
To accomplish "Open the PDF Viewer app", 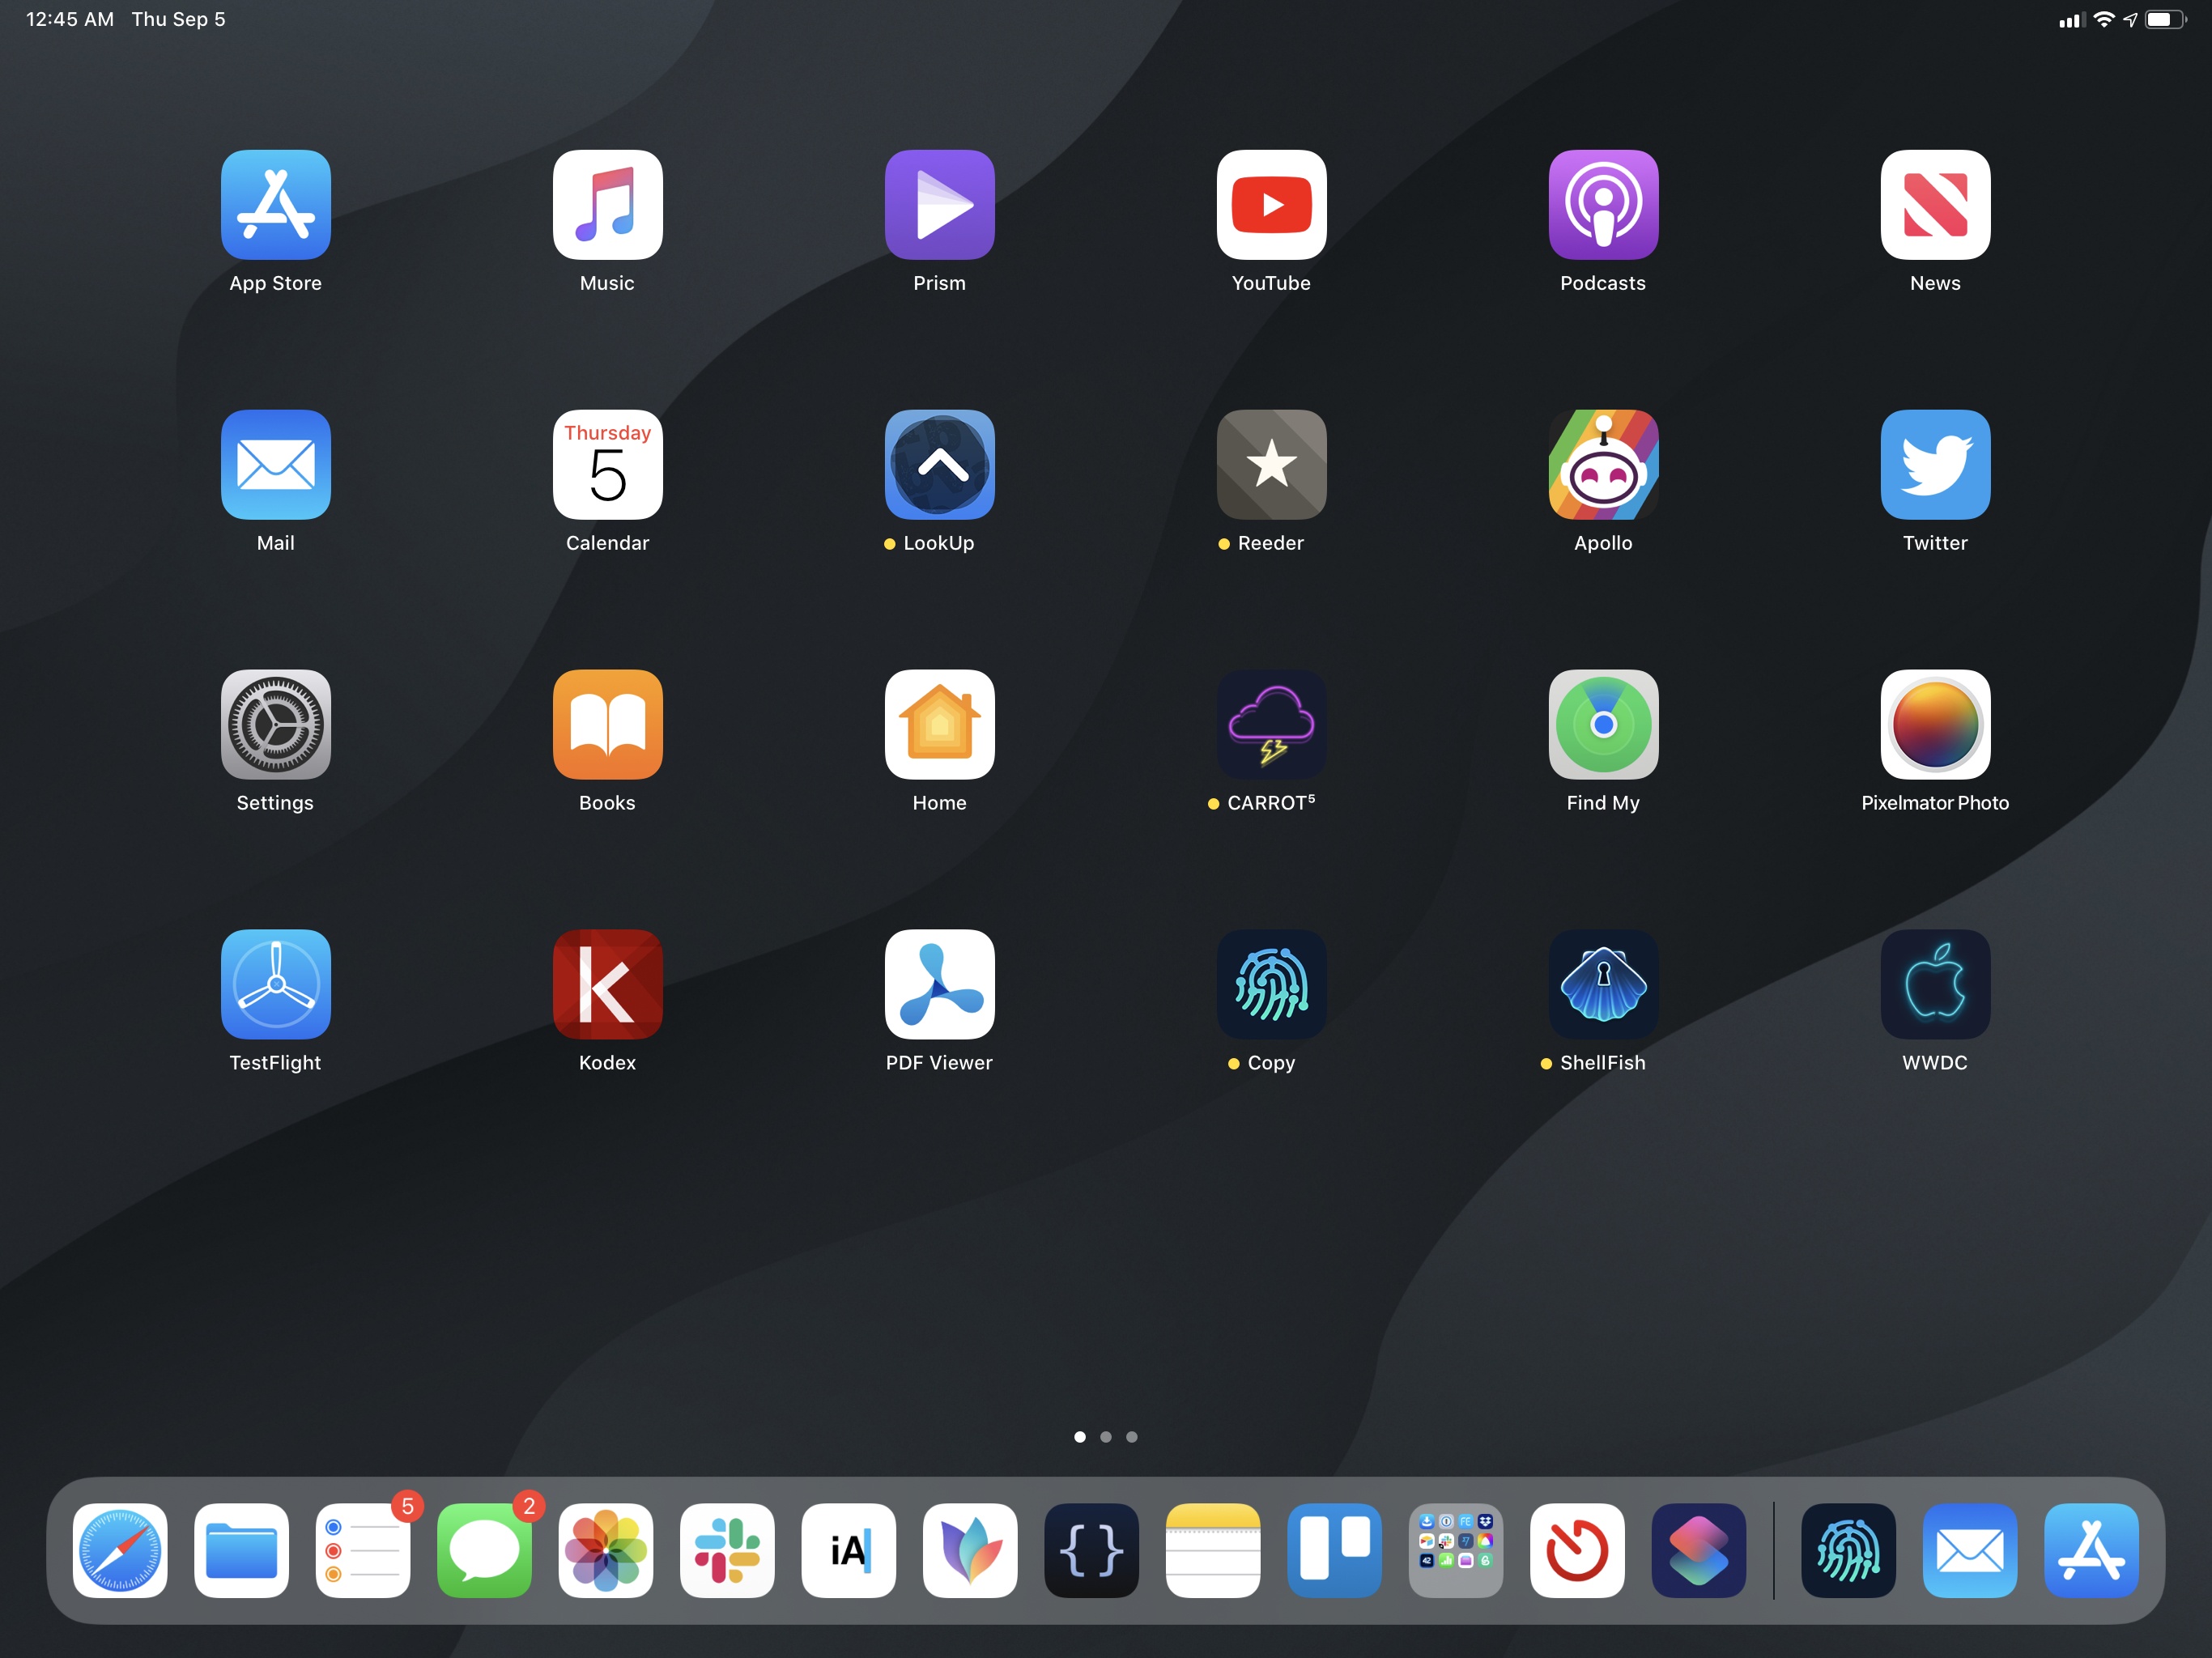I will point(940,985).
